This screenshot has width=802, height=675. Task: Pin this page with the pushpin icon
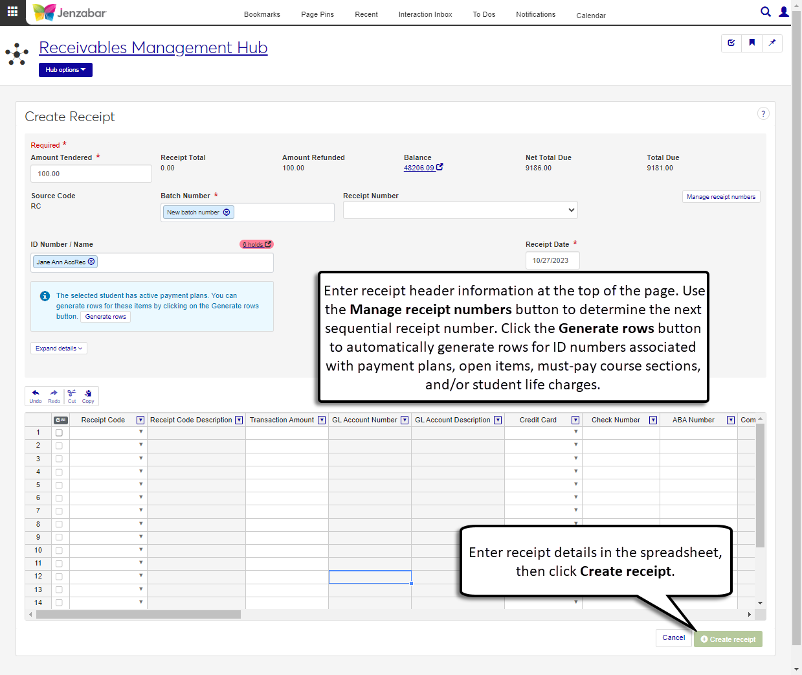[772, 43]
